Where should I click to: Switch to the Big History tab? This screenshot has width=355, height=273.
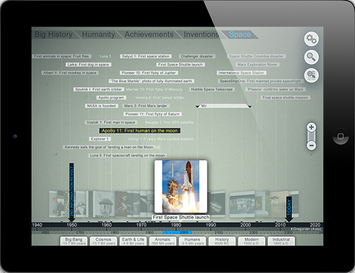tap(54, 34)
